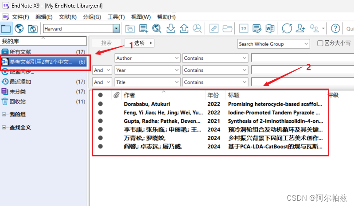The image size is (354, 206).
Task: Open Contains dropdown in Year row
Action: pyautogui.click(x=215, y=70)
